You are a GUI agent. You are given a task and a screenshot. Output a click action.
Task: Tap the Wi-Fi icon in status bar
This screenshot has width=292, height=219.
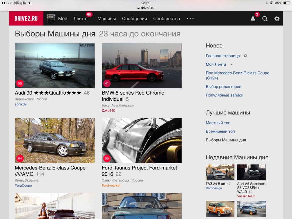(x=30, y=3)
